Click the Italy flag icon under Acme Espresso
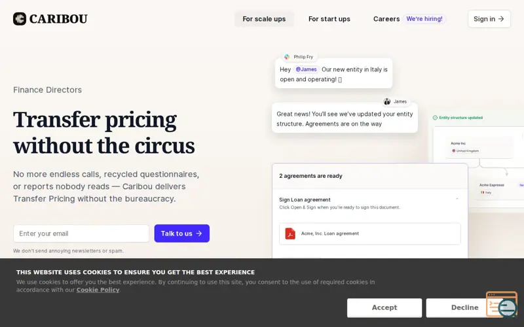 (x=482, y=192)
